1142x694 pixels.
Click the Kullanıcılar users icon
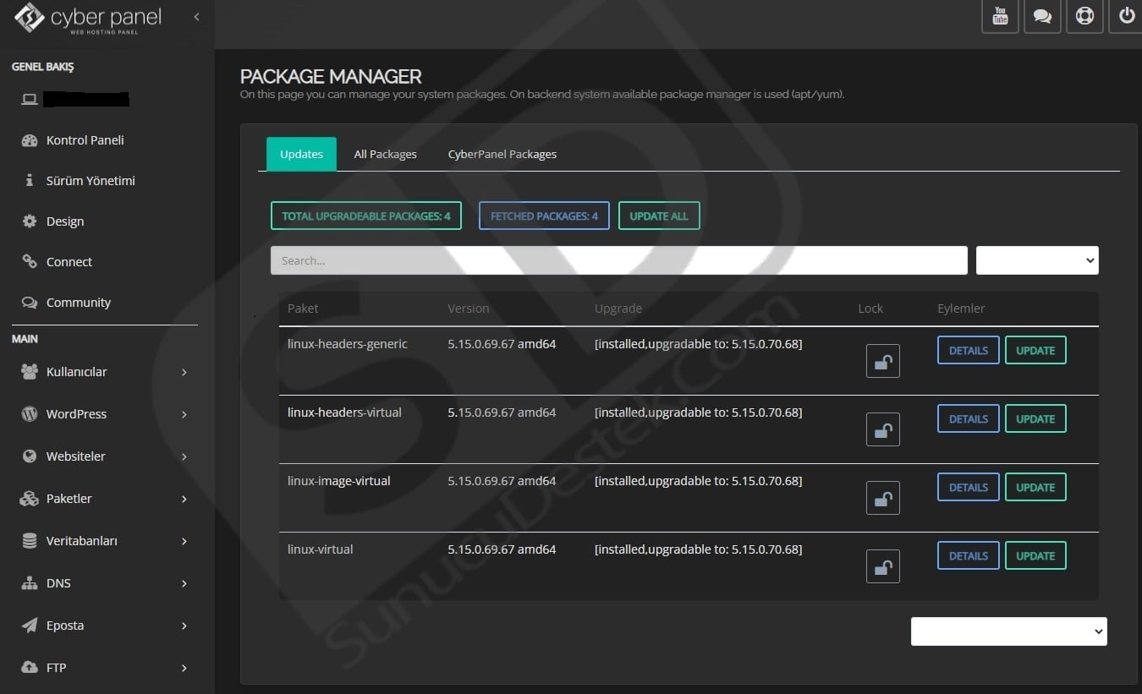pyautogui.click(x=30, y=372)
